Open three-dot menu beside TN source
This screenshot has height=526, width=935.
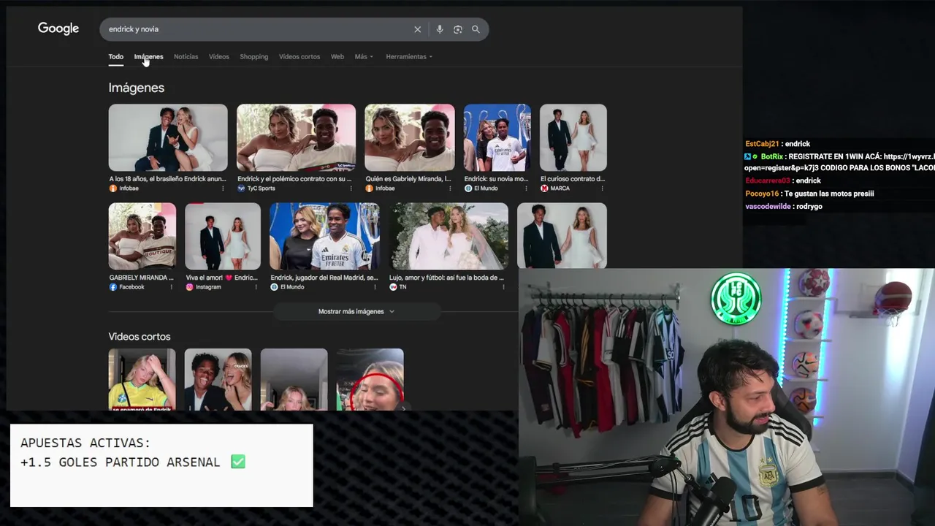(x=503, y=287)
